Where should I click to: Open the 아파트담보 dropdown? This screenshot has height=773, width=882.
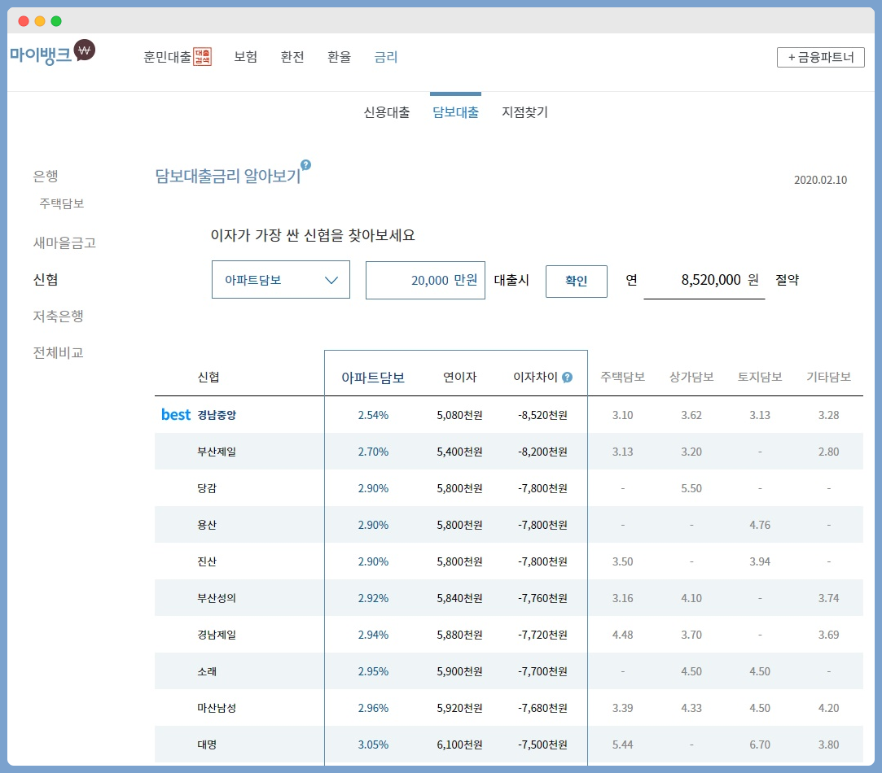coord(281,279)
